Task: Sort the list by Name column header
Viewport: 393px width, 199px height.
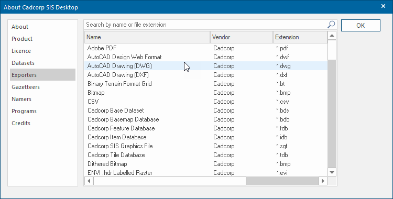Action: pyautogui.click(x=147, y=37)
